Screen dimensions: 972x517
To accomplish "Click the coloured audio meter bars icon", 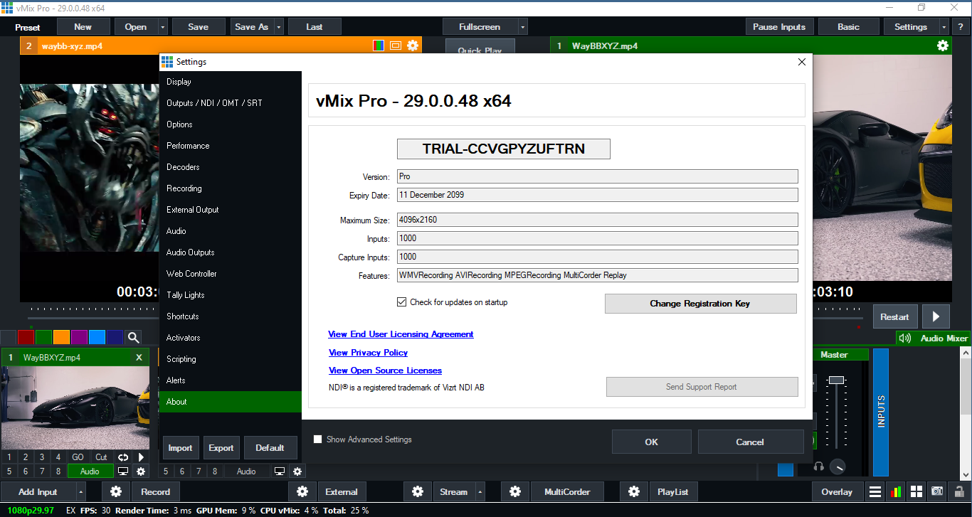I will click(x=896, y=491).
